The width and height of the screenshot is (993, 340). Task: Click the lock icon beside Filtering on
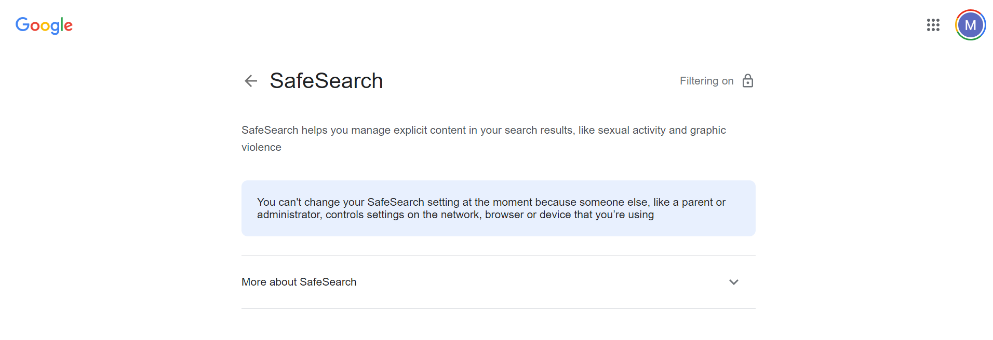click(748, 81)
